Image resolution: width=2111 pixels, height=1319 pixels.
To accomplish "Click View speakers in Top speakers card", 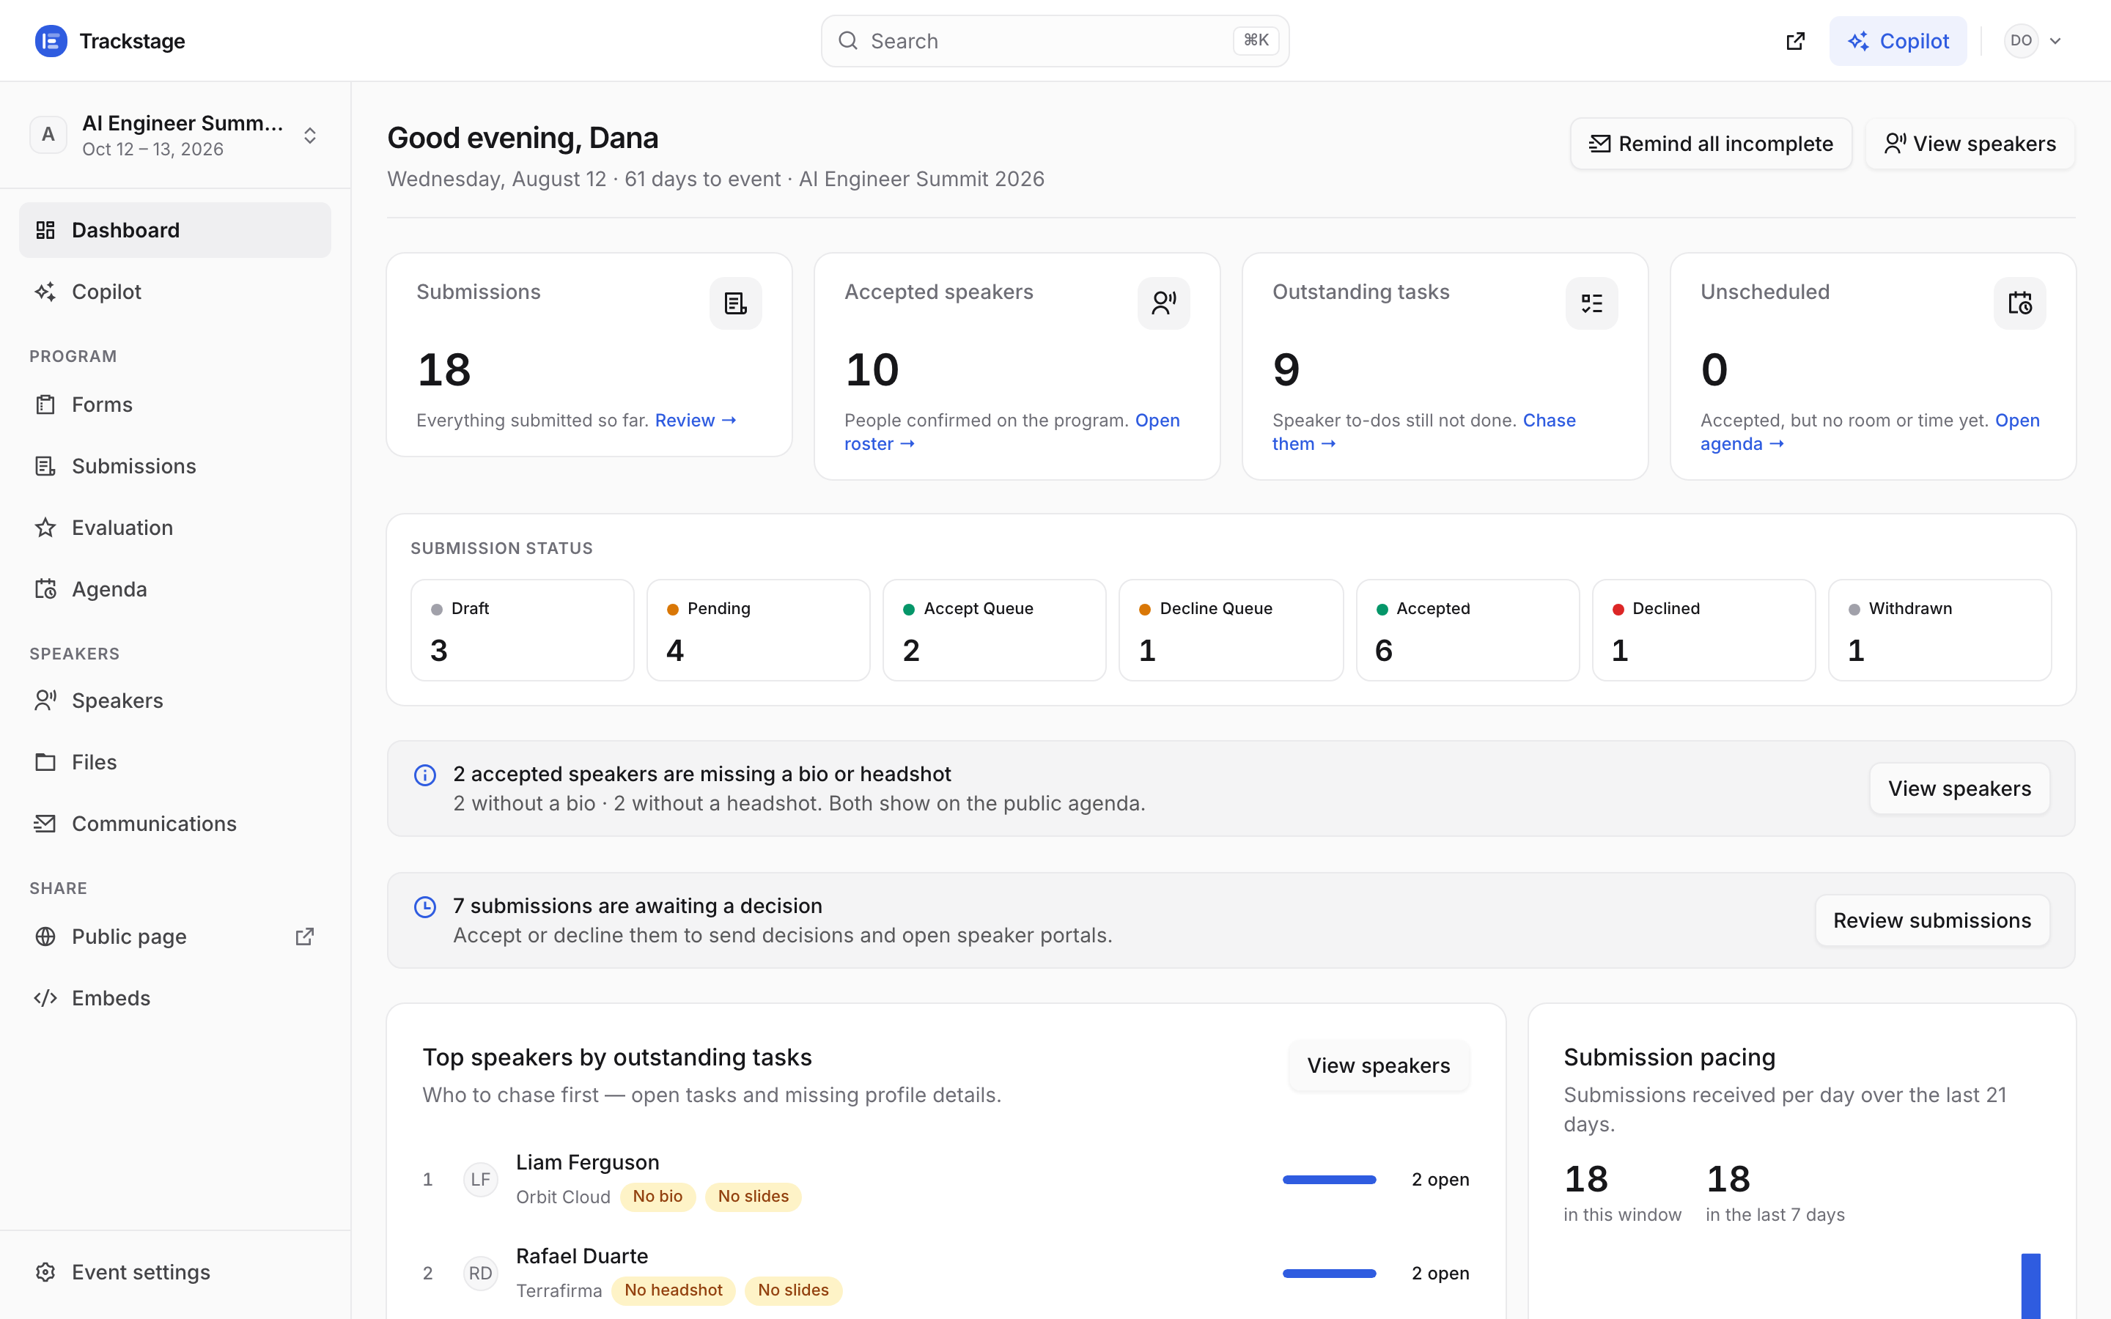I will pos(1378,1065).
